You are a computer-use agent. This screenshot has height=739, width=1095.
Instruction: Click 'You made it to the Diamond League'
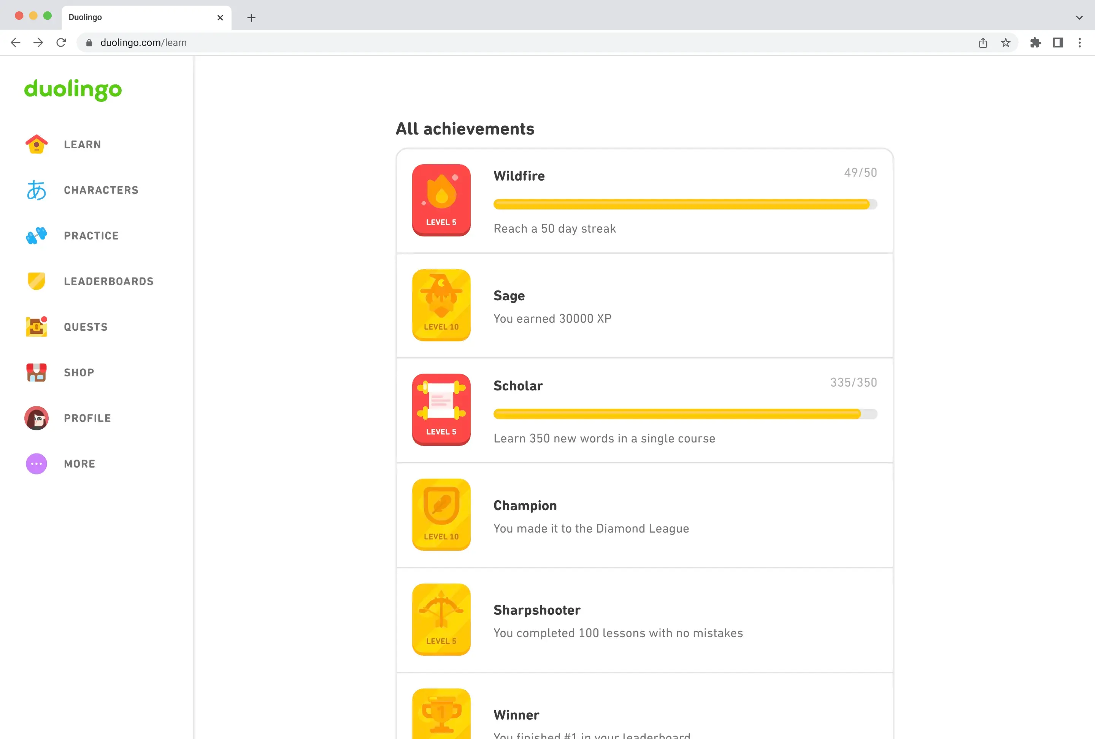tap(591, 528)
